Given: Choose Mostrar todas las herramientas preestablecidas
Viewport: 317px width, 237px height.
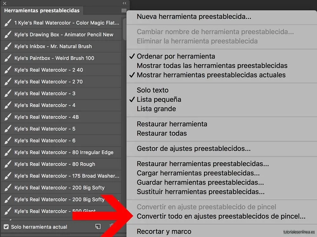Looking at the screenshot, I should [212, 66].
